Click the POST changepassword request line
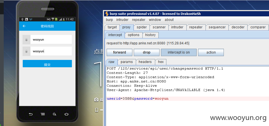This screenshot has width=269, height=126. click(165, 69)
